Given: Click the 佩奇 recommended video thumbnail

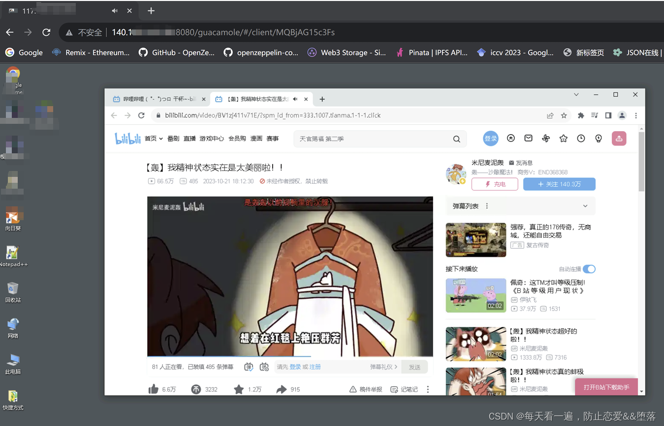Looking at the screenshot, I should 475,295.
